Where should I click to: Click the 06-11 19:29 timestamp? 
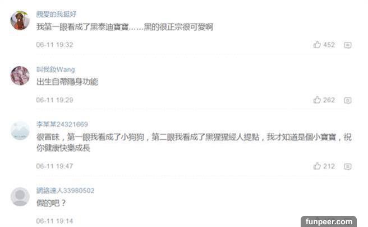[x=54, y=100]
